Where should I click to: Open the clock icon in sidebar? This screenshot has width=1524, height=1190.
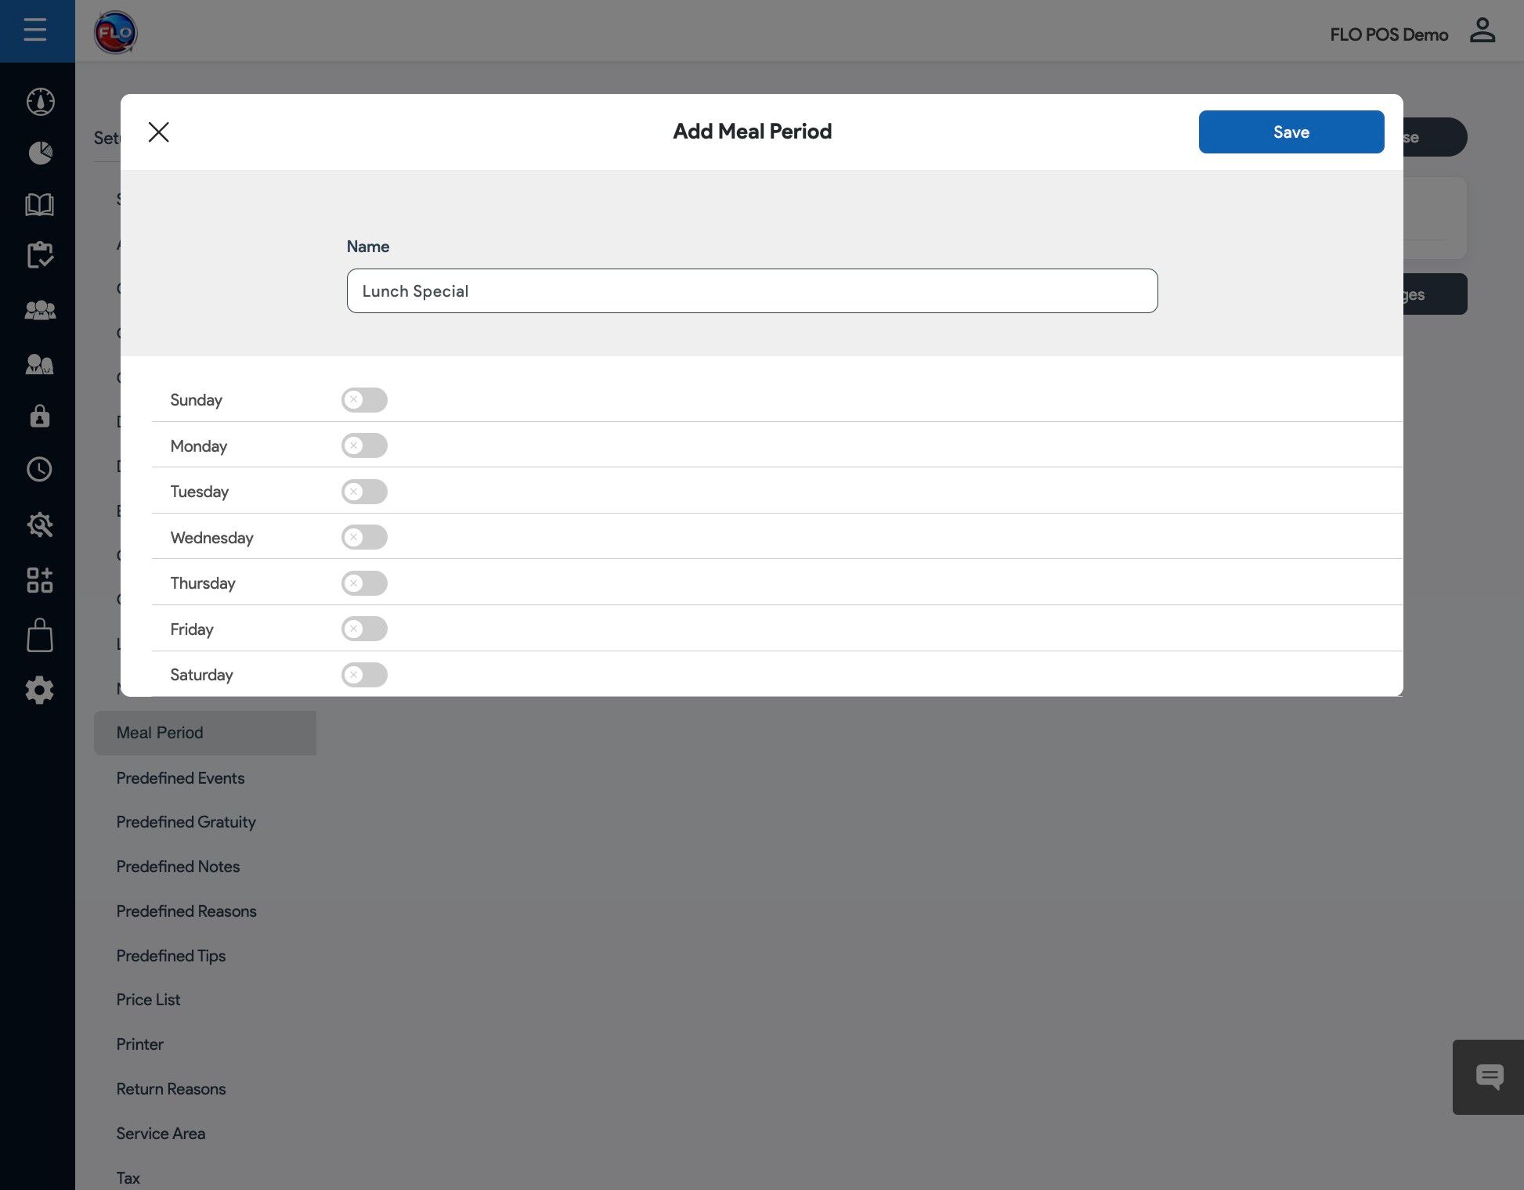pyautogui.click(x=39, y=469)
